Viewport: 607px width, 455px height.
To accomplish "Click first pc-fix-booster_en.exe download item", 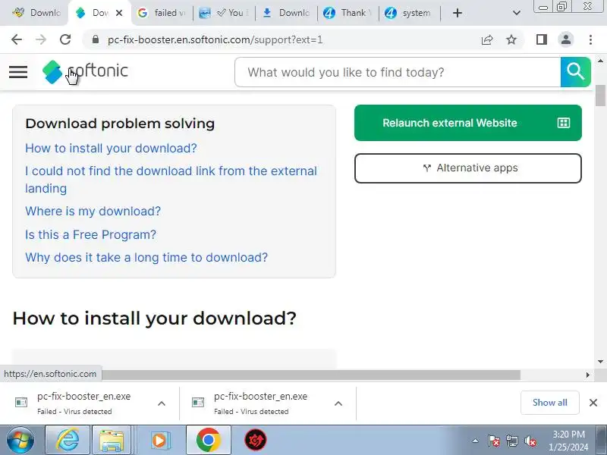I will pos(83,403).
